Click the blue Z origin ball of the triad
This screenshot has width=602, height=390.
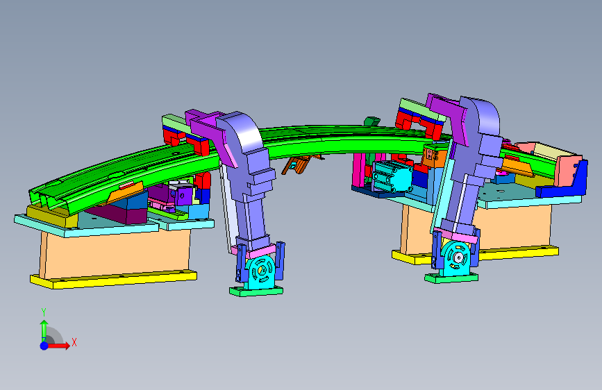44,346
